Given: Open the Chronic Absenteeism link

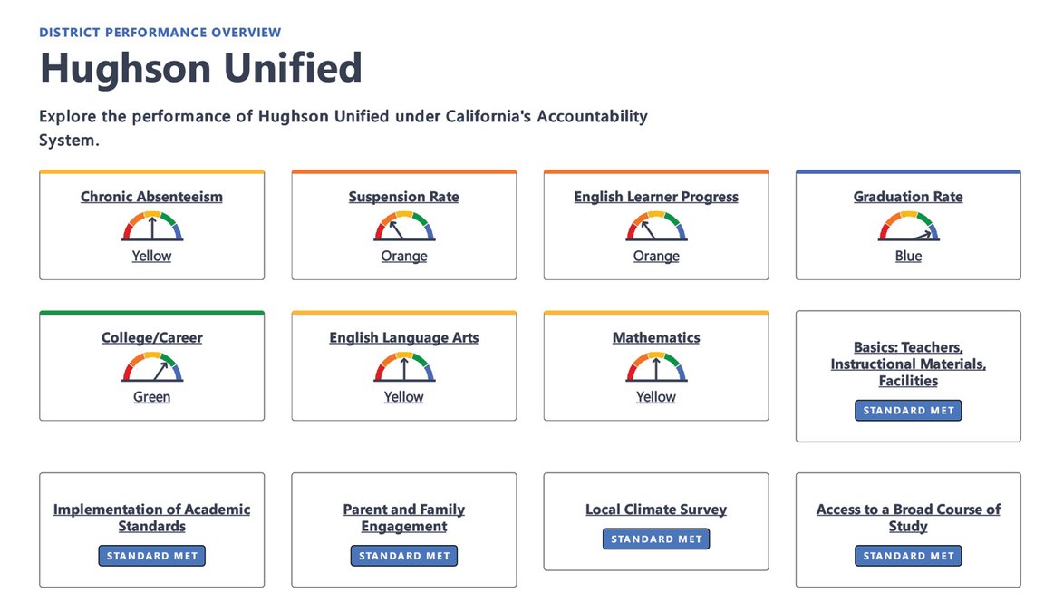Looking at the screenshot, I should [151, 197].
